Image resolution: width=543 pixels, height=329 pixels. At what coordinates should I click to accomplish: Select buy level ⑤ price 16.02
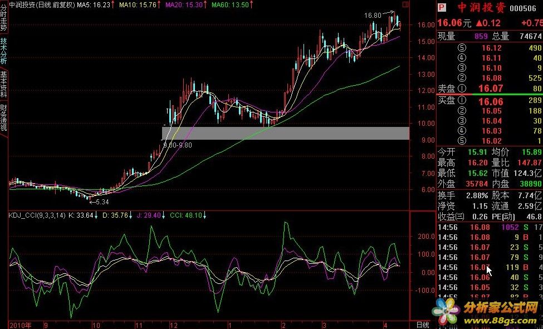coord(491,141)
